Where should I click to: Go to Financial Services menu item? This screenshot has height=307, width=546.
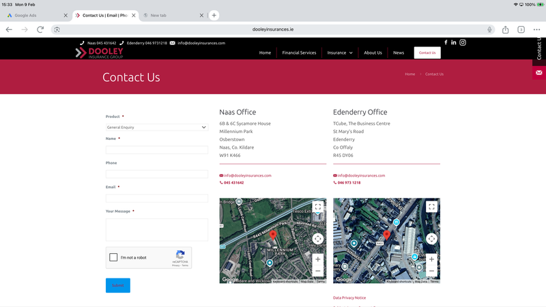299,53
